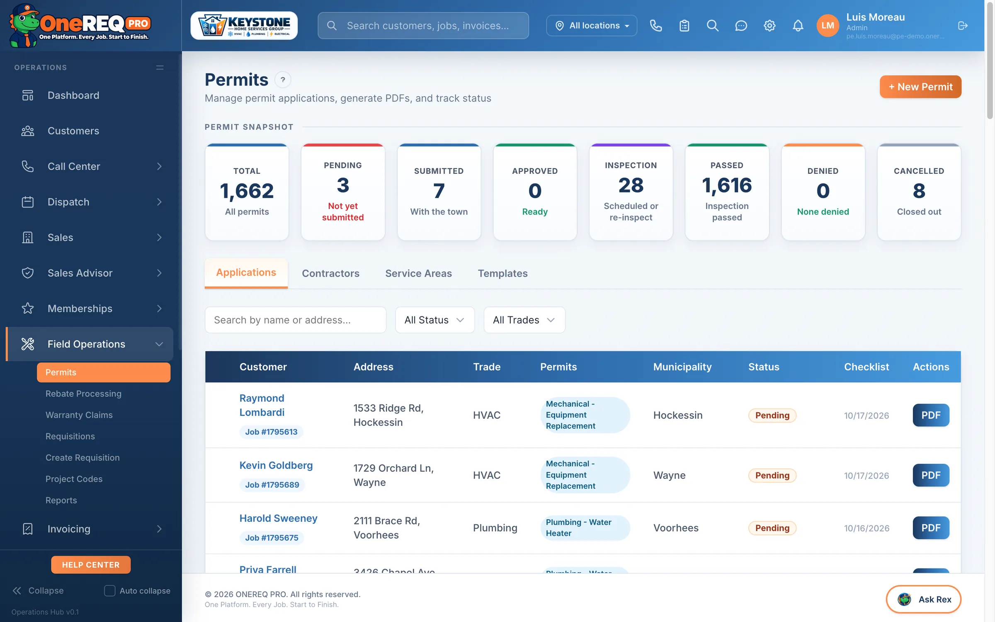Open Dashboard from the sidebar
The image size is (995, 622).
pos(90,95)
